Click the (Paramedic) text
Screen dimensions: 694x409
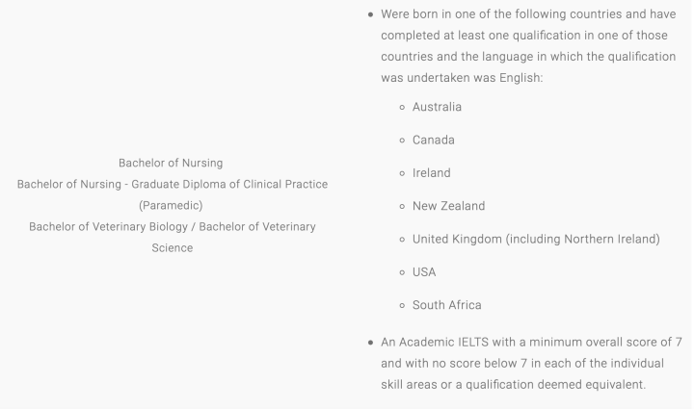[x=171, y=205]
